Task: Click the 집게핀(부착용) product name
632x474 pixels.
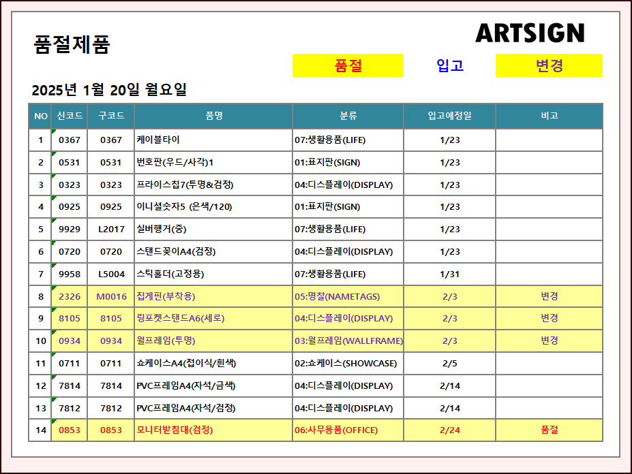Action: coord(166,296)
